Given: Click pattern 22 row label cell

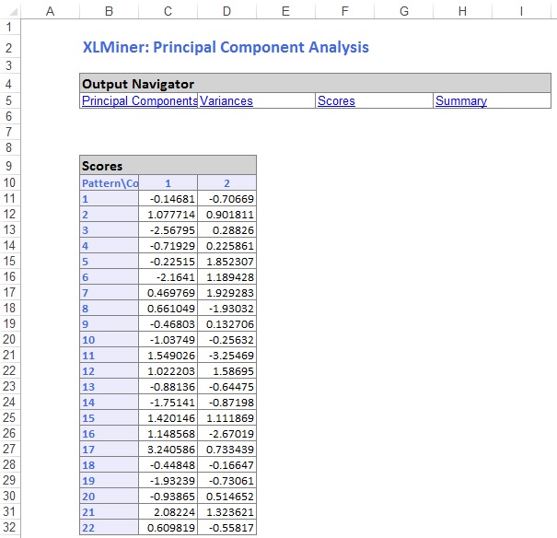Looking at the screenshot, I should pos(109,527).
